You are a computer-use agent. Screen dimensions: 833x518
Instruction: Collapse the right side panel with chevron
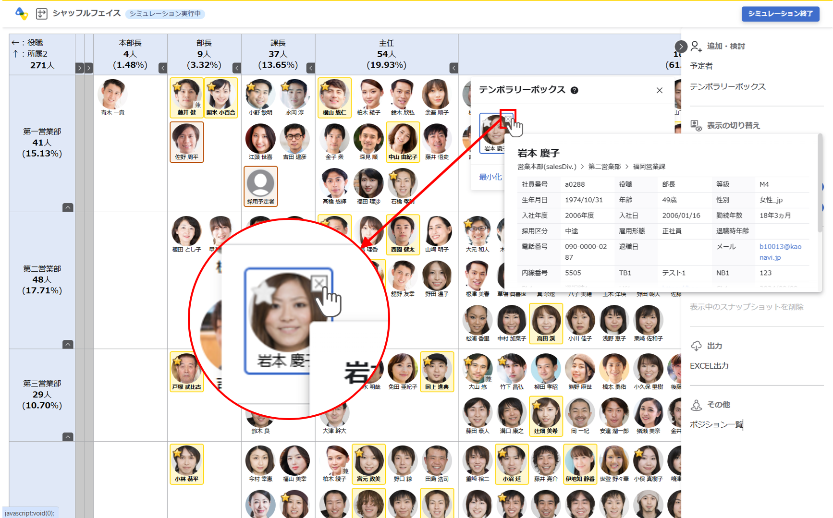[681, 47]
